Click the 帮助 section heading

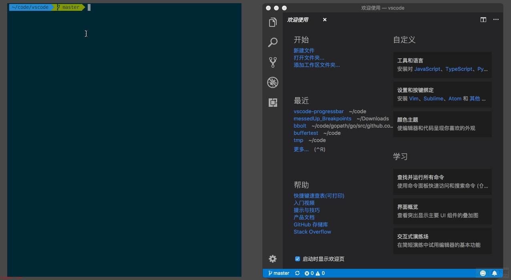click(x=301, y=185)
